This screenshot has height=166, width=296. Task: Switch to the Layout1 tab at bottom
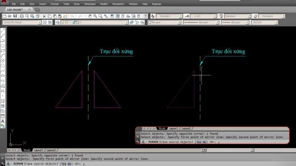tap(38, 150)
